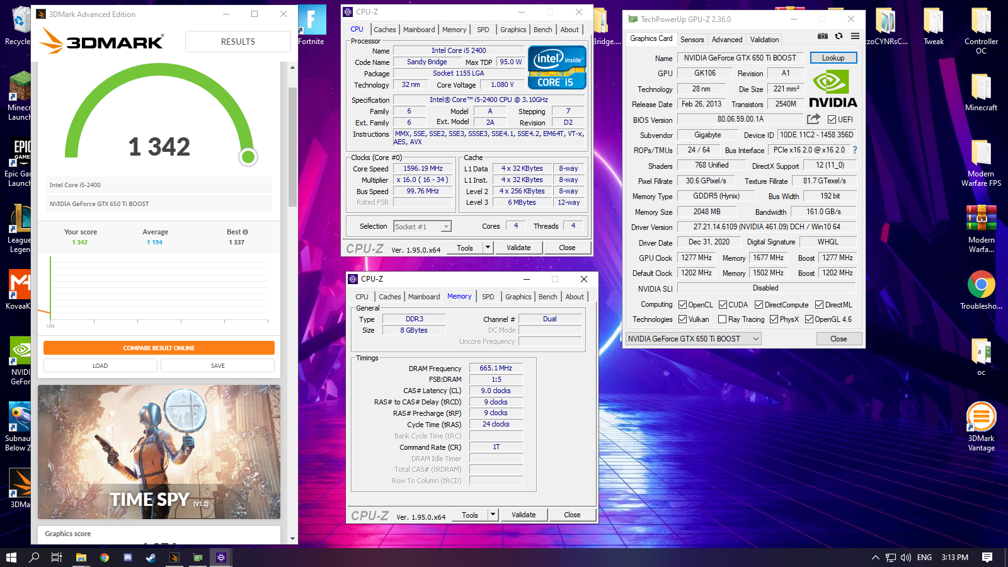Open Discord from the taskbar
The height and width of the screenshot is (567, 1008).
(x=128, y=558)
